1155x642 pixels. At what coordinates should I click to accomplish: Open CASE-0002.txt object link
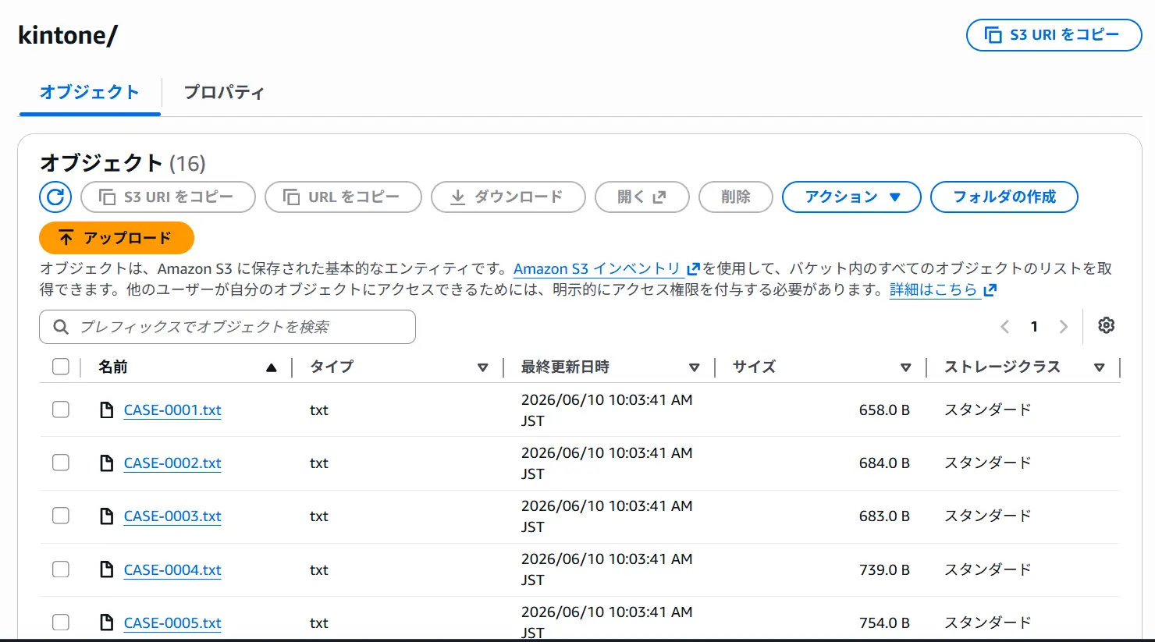pyautogui.click(x=172, y=463)
